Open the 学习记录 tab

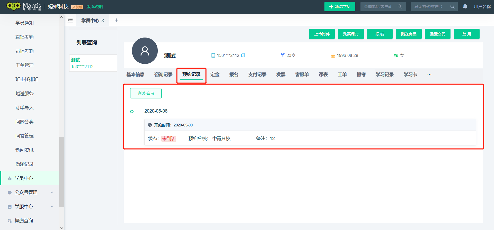pos(385,75)
